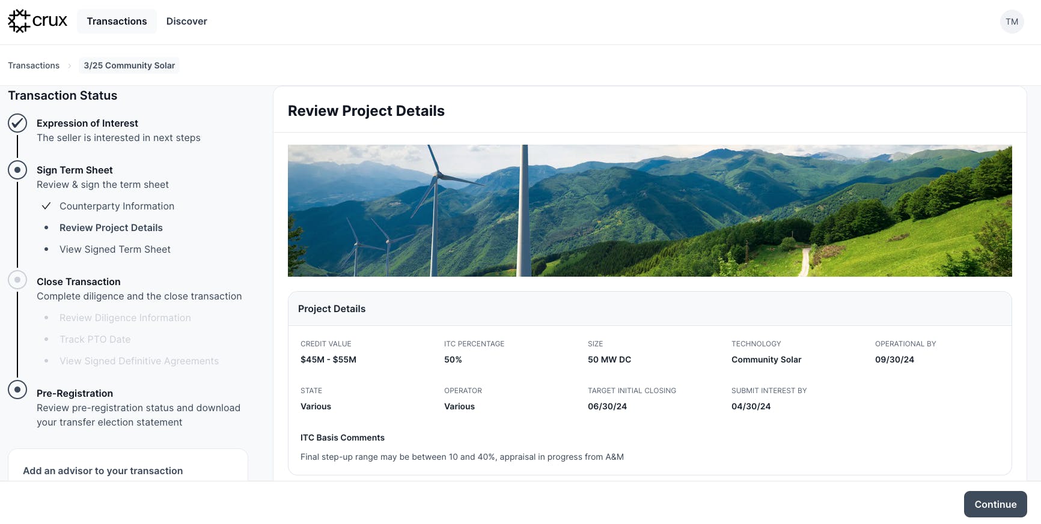This screenshot has height=524, width=1041.
Task: Click the Crux logo icon
Action: pos(19,21)
